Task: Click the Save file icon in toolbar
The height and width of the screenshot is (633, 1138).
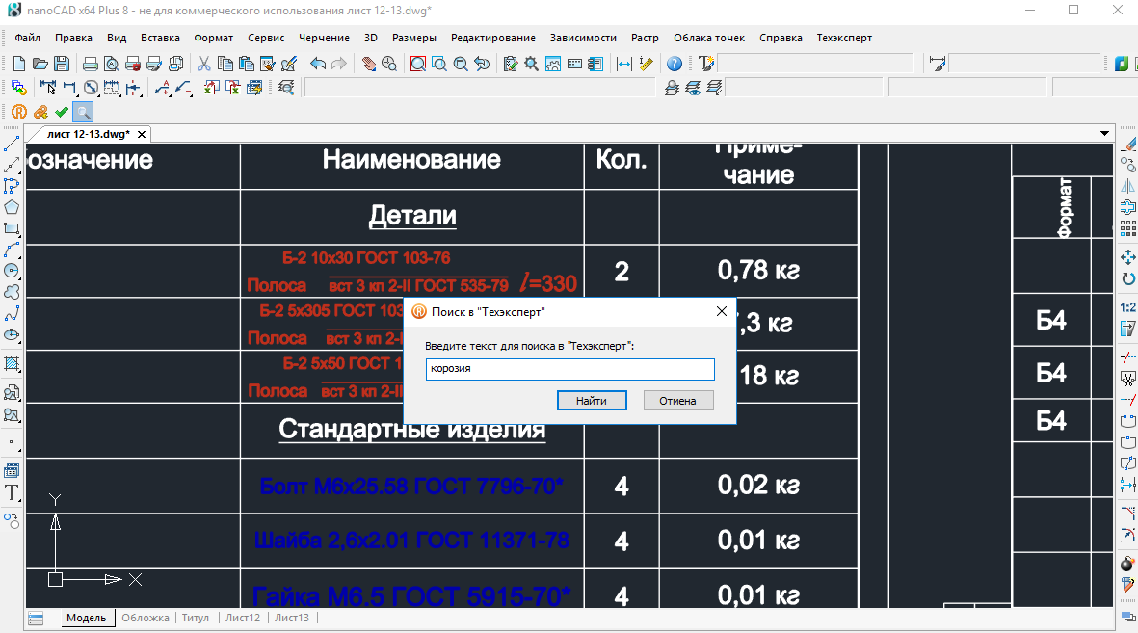Action: (x=62, y=65)
